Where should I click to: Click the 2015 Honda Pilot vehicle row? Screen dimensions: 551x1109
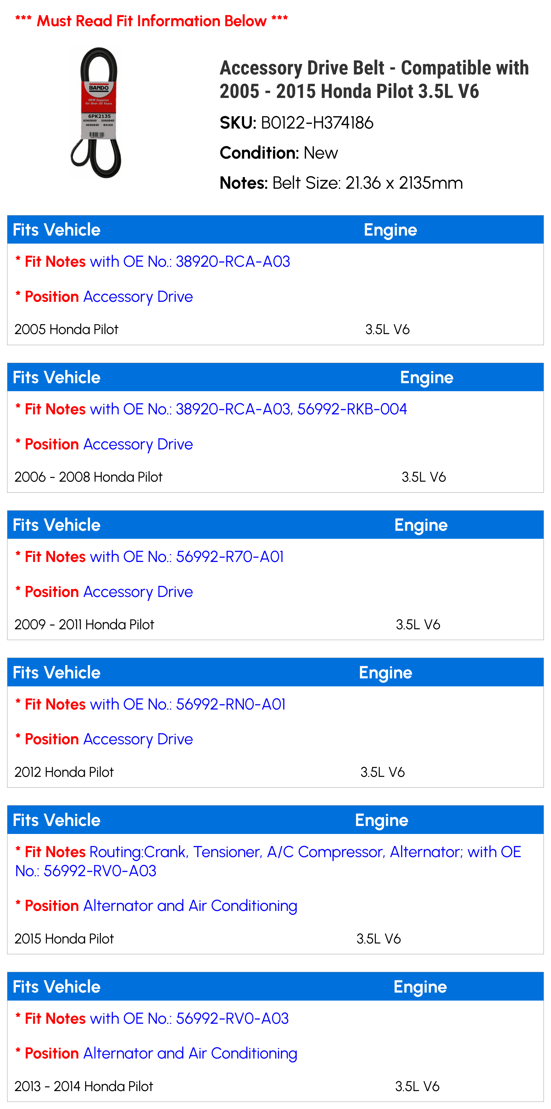[x=275, y=939]
